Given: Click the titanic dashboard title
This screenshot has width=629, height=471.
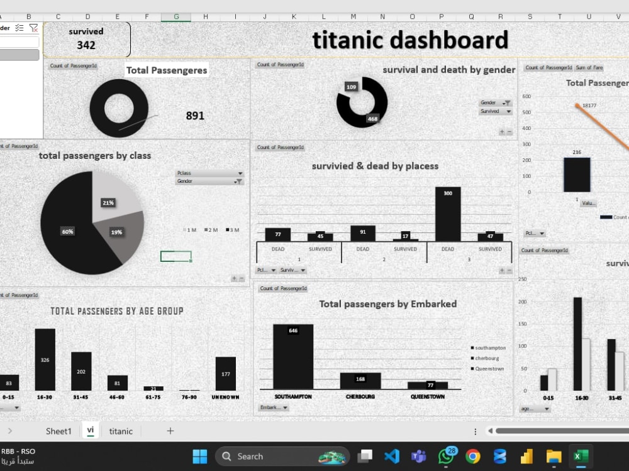Looking at the screenshot, I should point(410,40).
